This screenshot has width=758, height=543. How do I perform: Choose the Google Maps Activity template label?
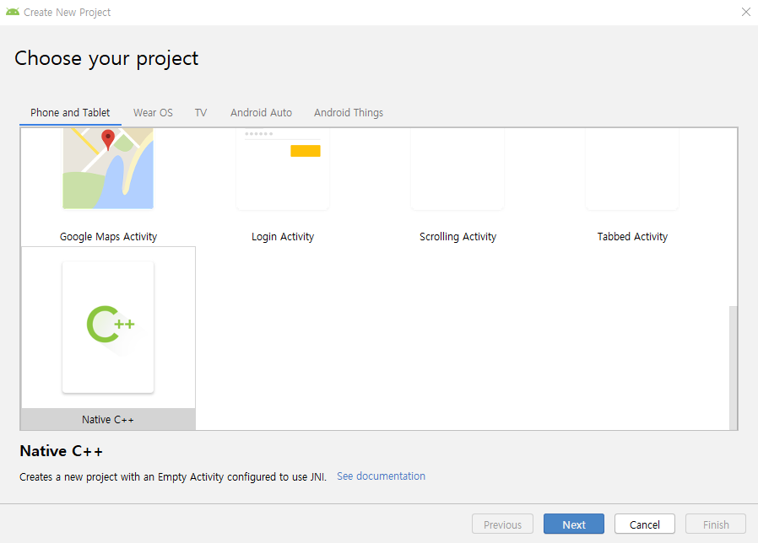[108, 237]
